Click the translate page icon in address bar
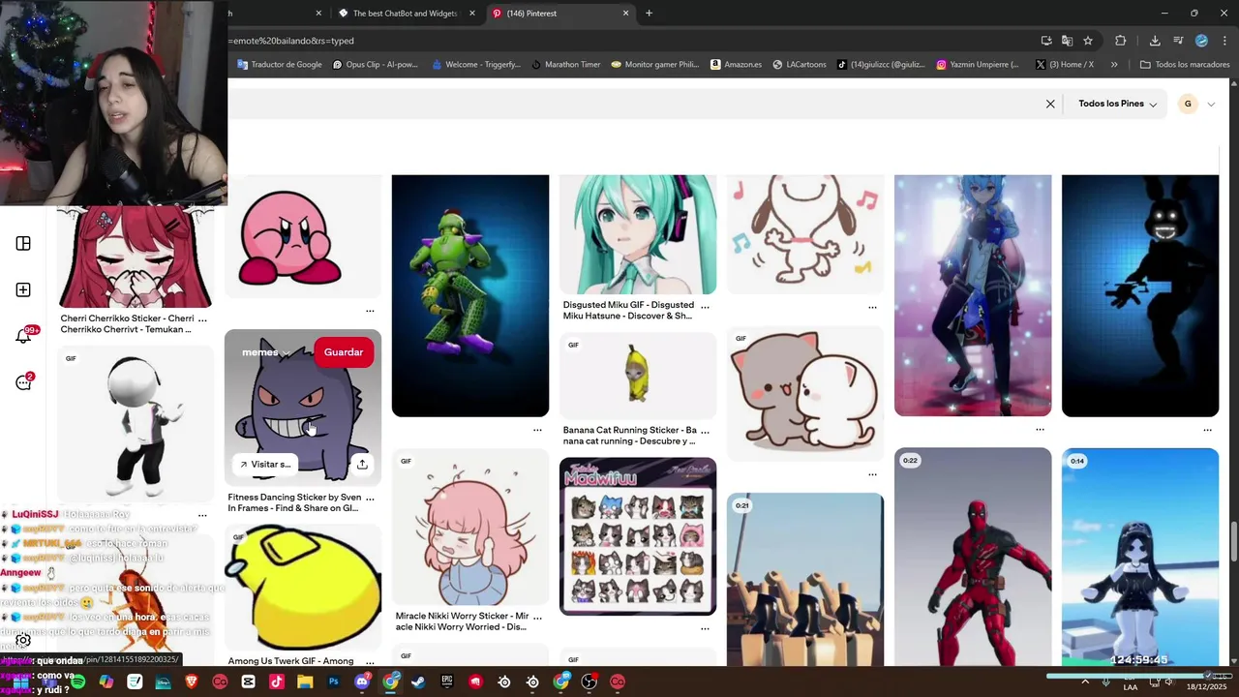 (1067, 41)
